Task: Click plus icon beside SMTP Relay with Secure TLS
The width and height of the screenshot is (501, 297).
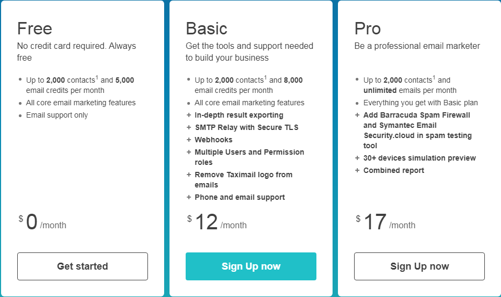Action: [x=189, y=127]
